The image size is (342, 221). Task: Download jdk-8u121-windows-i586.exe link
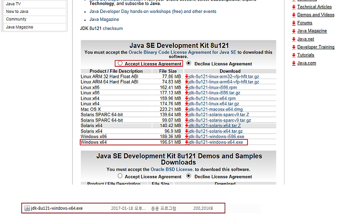(x=217, y=137)
